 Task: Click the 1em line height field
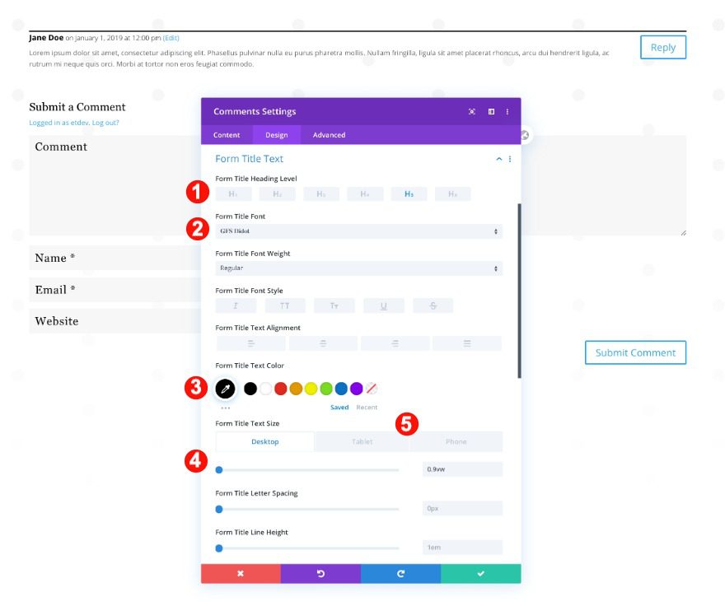pos(462,548)
